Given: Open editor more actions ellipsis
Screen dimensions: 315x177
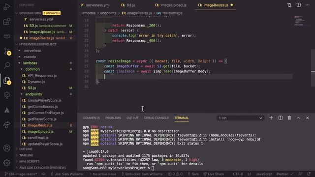Looking at the screenshot, I should coord(308,5).
